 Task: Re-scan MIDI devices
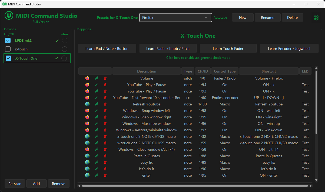(15, 184)
